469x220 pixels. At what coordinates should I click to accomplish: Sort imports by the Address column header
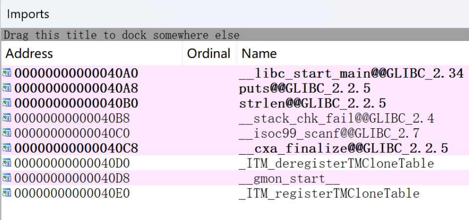(92, 54)
